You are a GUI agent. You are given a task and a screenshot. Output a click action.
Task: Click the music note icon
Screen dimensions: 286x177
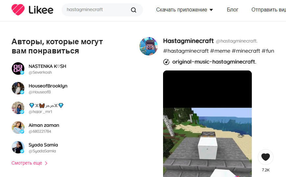[x=166, y=62]
